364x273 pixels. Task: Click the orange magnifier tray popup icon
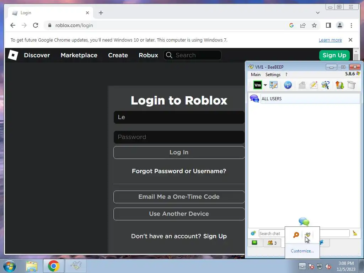(x=296, y=235)
